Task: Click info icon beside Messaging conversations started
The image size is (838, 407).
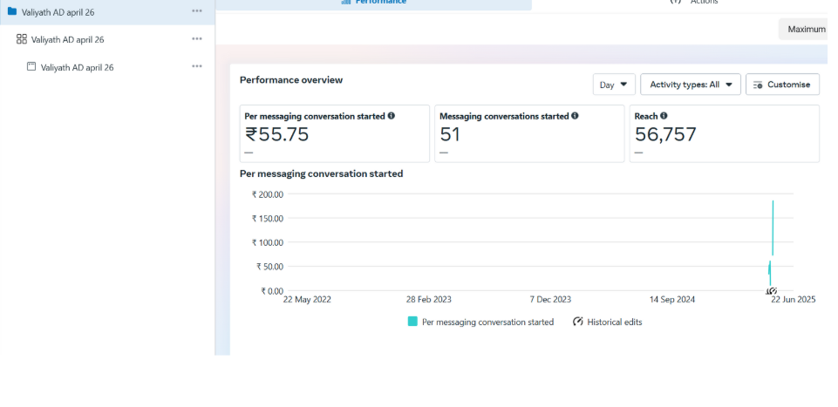Action: pos(576,116)
